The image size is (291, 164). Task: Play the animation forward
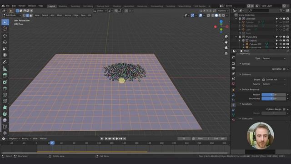117,138
